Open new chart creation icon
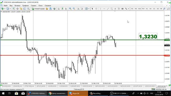The height and width of the screenshot is (96, 171). point(2,9)
